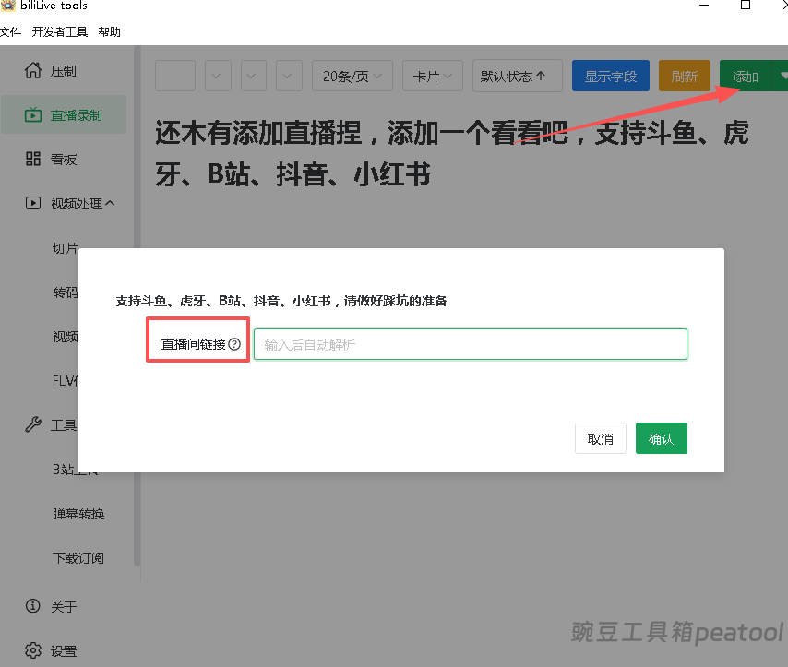Click the 取消 cancel button

[x=601, y=437]
